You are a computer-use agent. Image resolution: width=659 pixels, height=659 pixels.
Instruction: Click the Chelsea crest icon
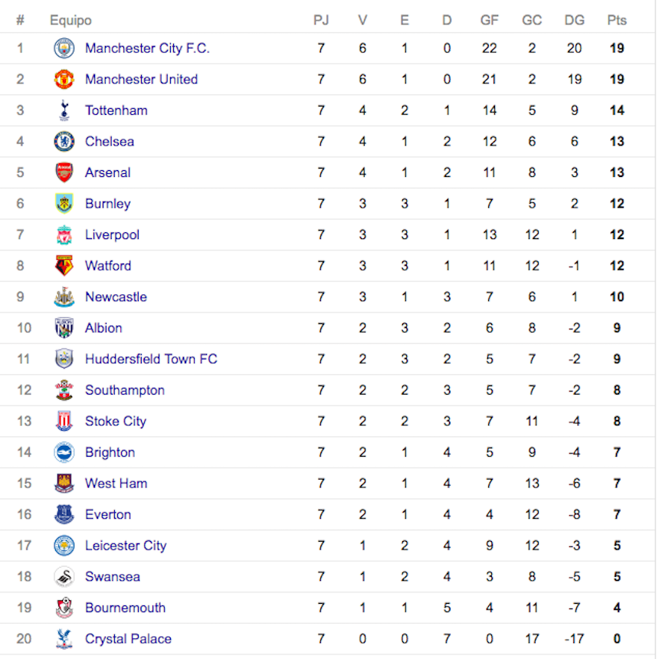(64, 142)
